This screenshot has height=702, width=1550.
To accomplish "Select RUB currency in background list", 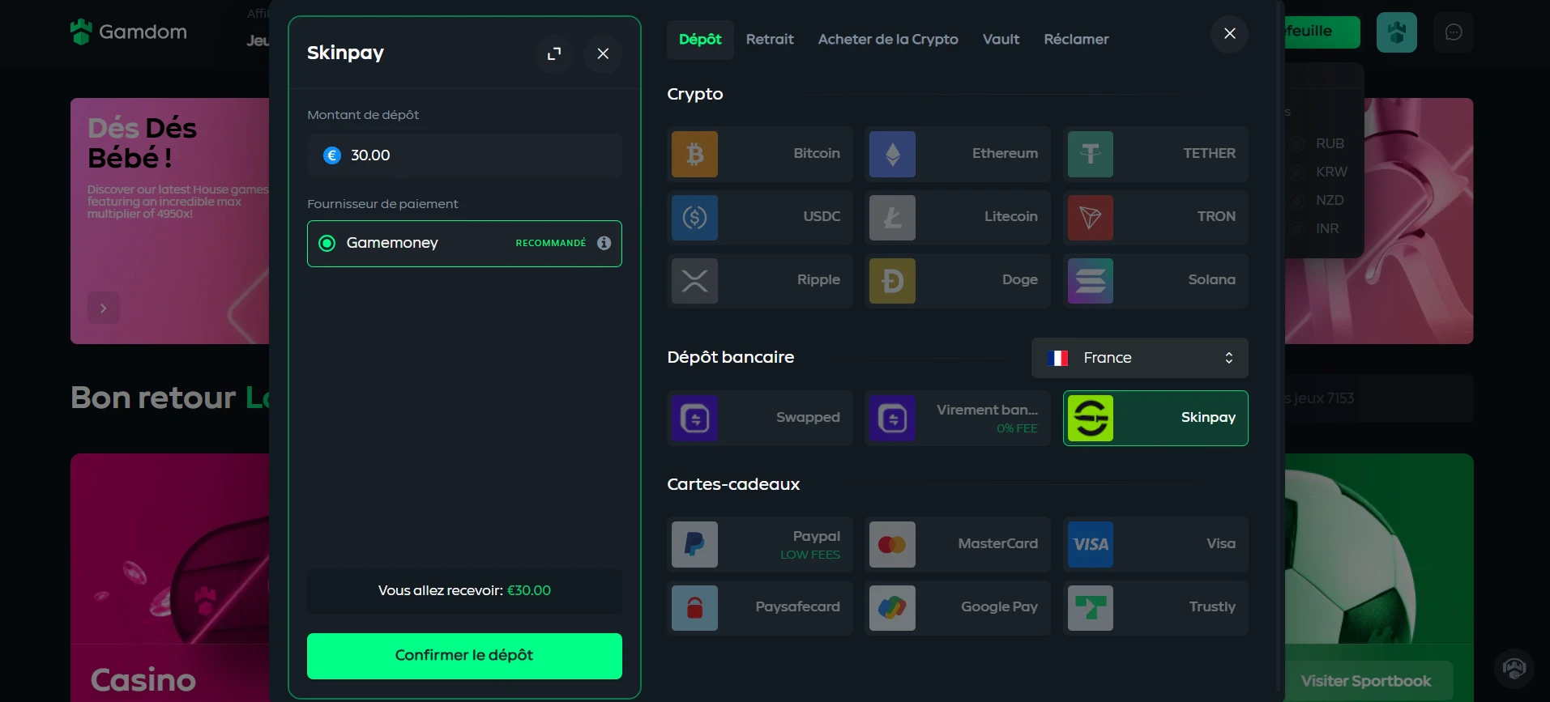I will (x=1330, y=143).
